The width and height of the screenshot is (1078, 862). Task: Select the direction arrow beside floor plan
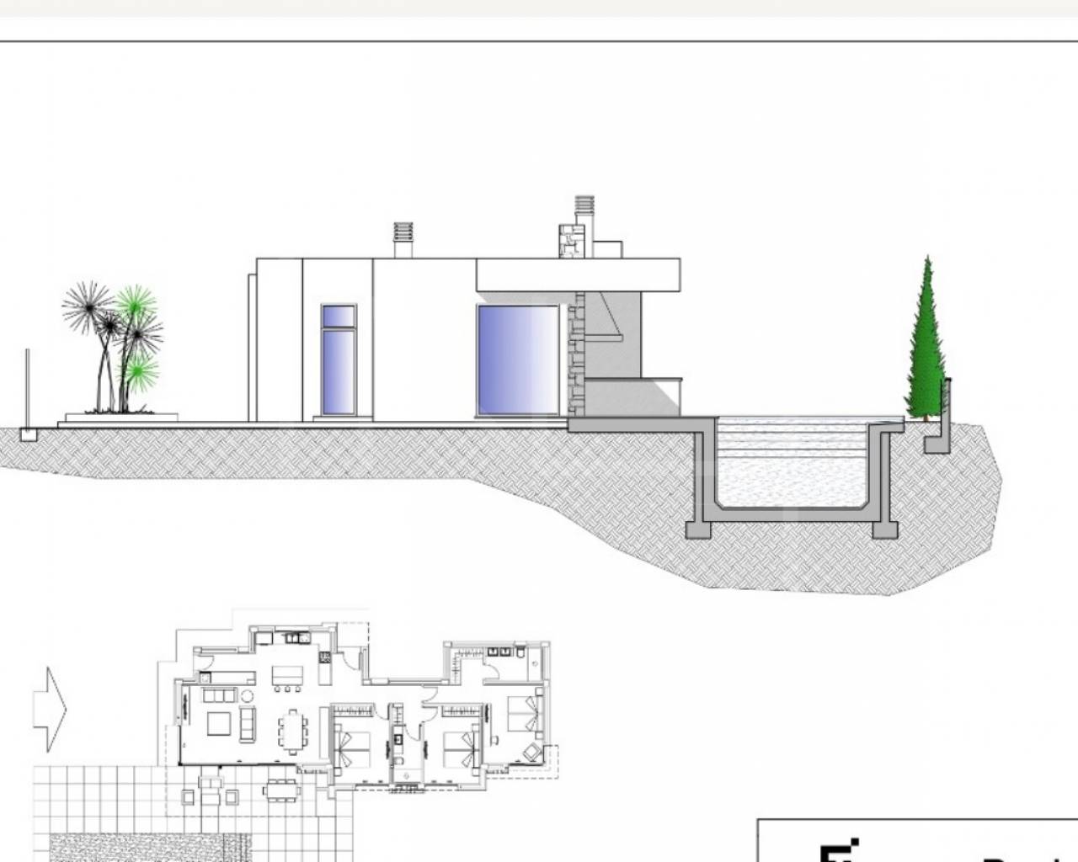49,709
